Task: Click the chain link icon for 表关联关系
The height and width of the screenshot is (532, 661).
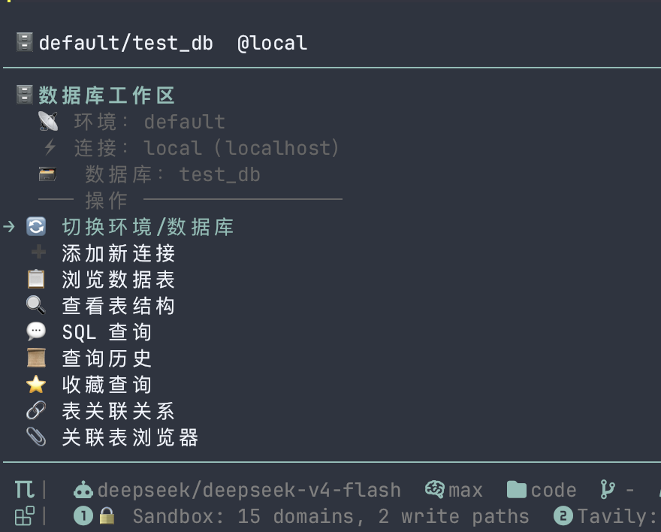Action: pyautogui.click(x=36, y=410)
